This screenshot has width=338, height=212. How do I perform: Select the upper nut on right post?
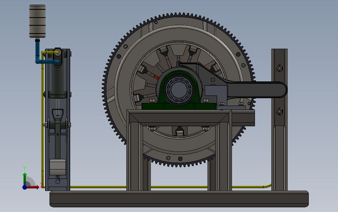tap(280, 68)
